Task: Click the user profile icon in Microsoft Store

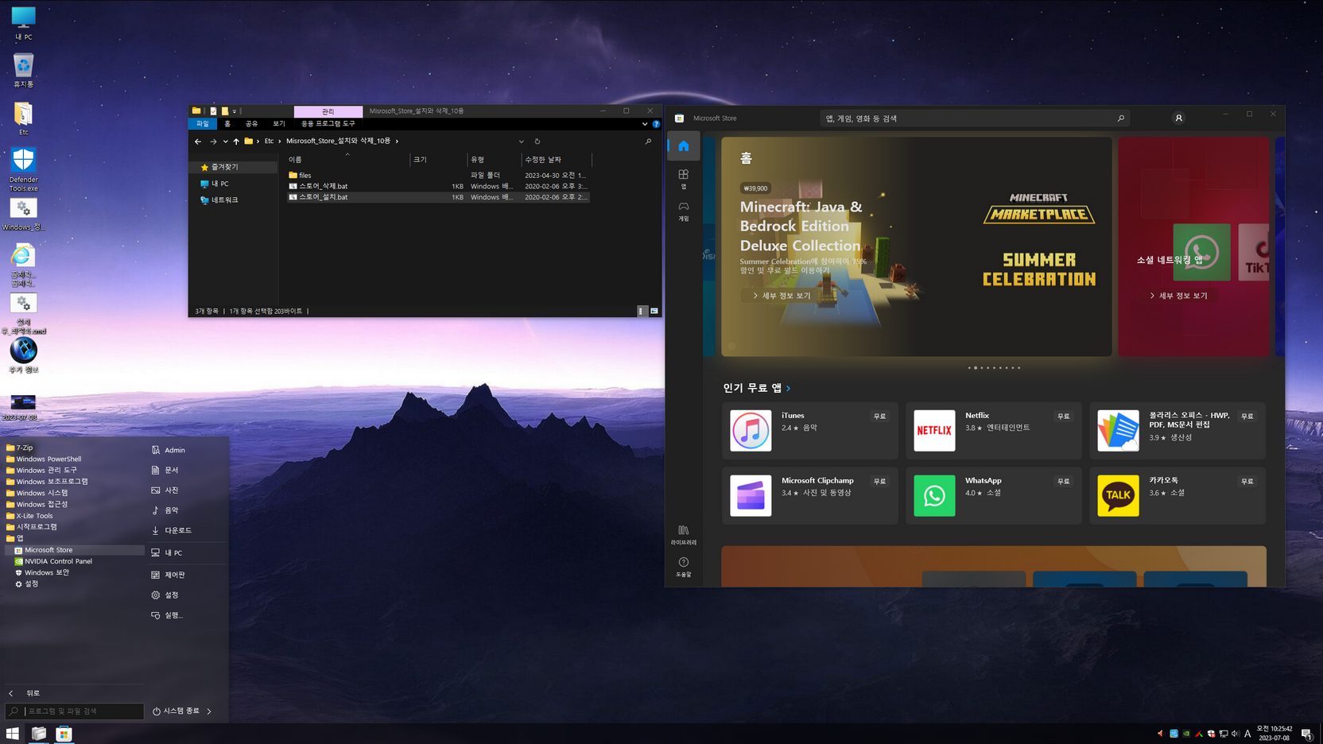Action: point(1178,118)
